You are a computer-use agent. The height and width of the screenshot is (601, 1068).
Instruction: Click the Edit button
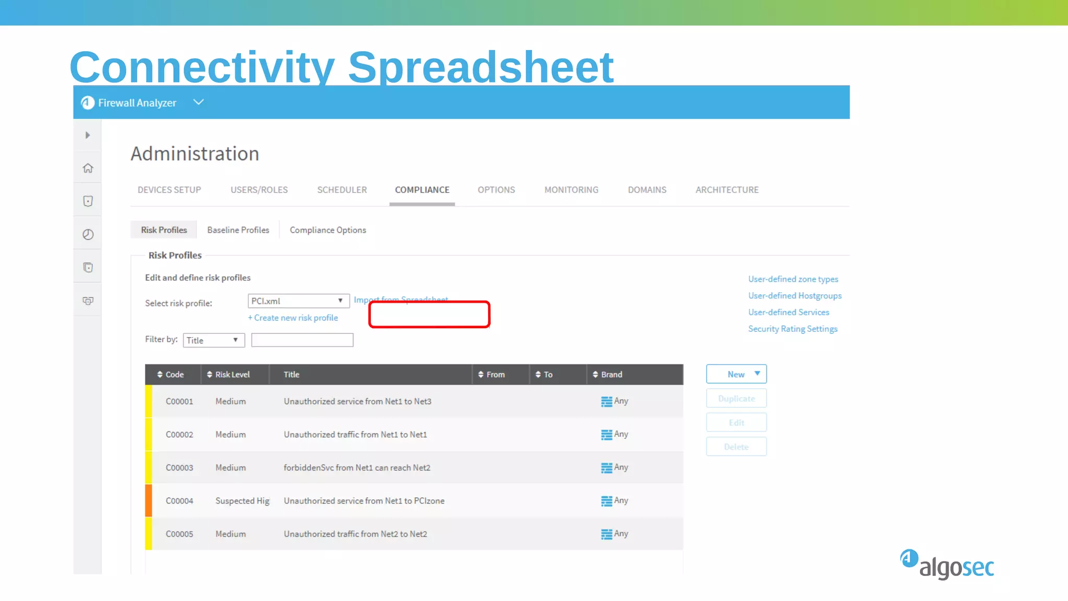click(736, 423)
